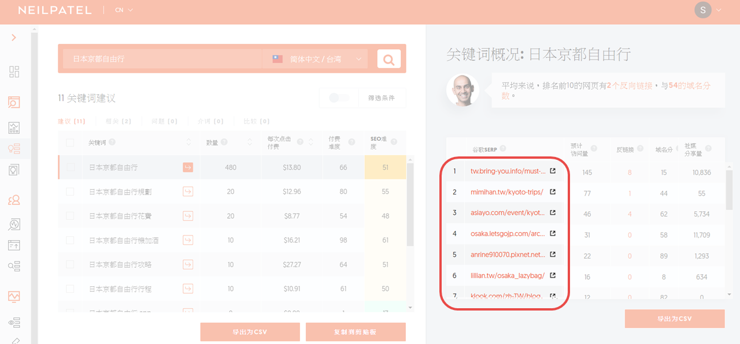Screen dimensions: 740x344
Task: Click the 复制到剪贴板 button
Action: [x=356, y=332]
